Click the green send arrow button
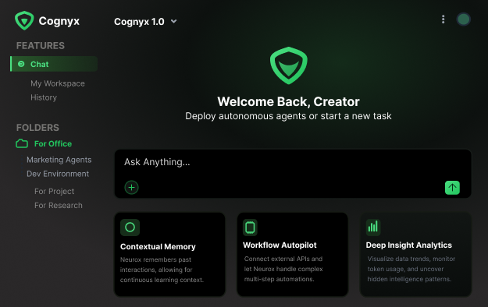Image resolution: width=488 pixels, height=307 pixels. [x=452, y=188]
